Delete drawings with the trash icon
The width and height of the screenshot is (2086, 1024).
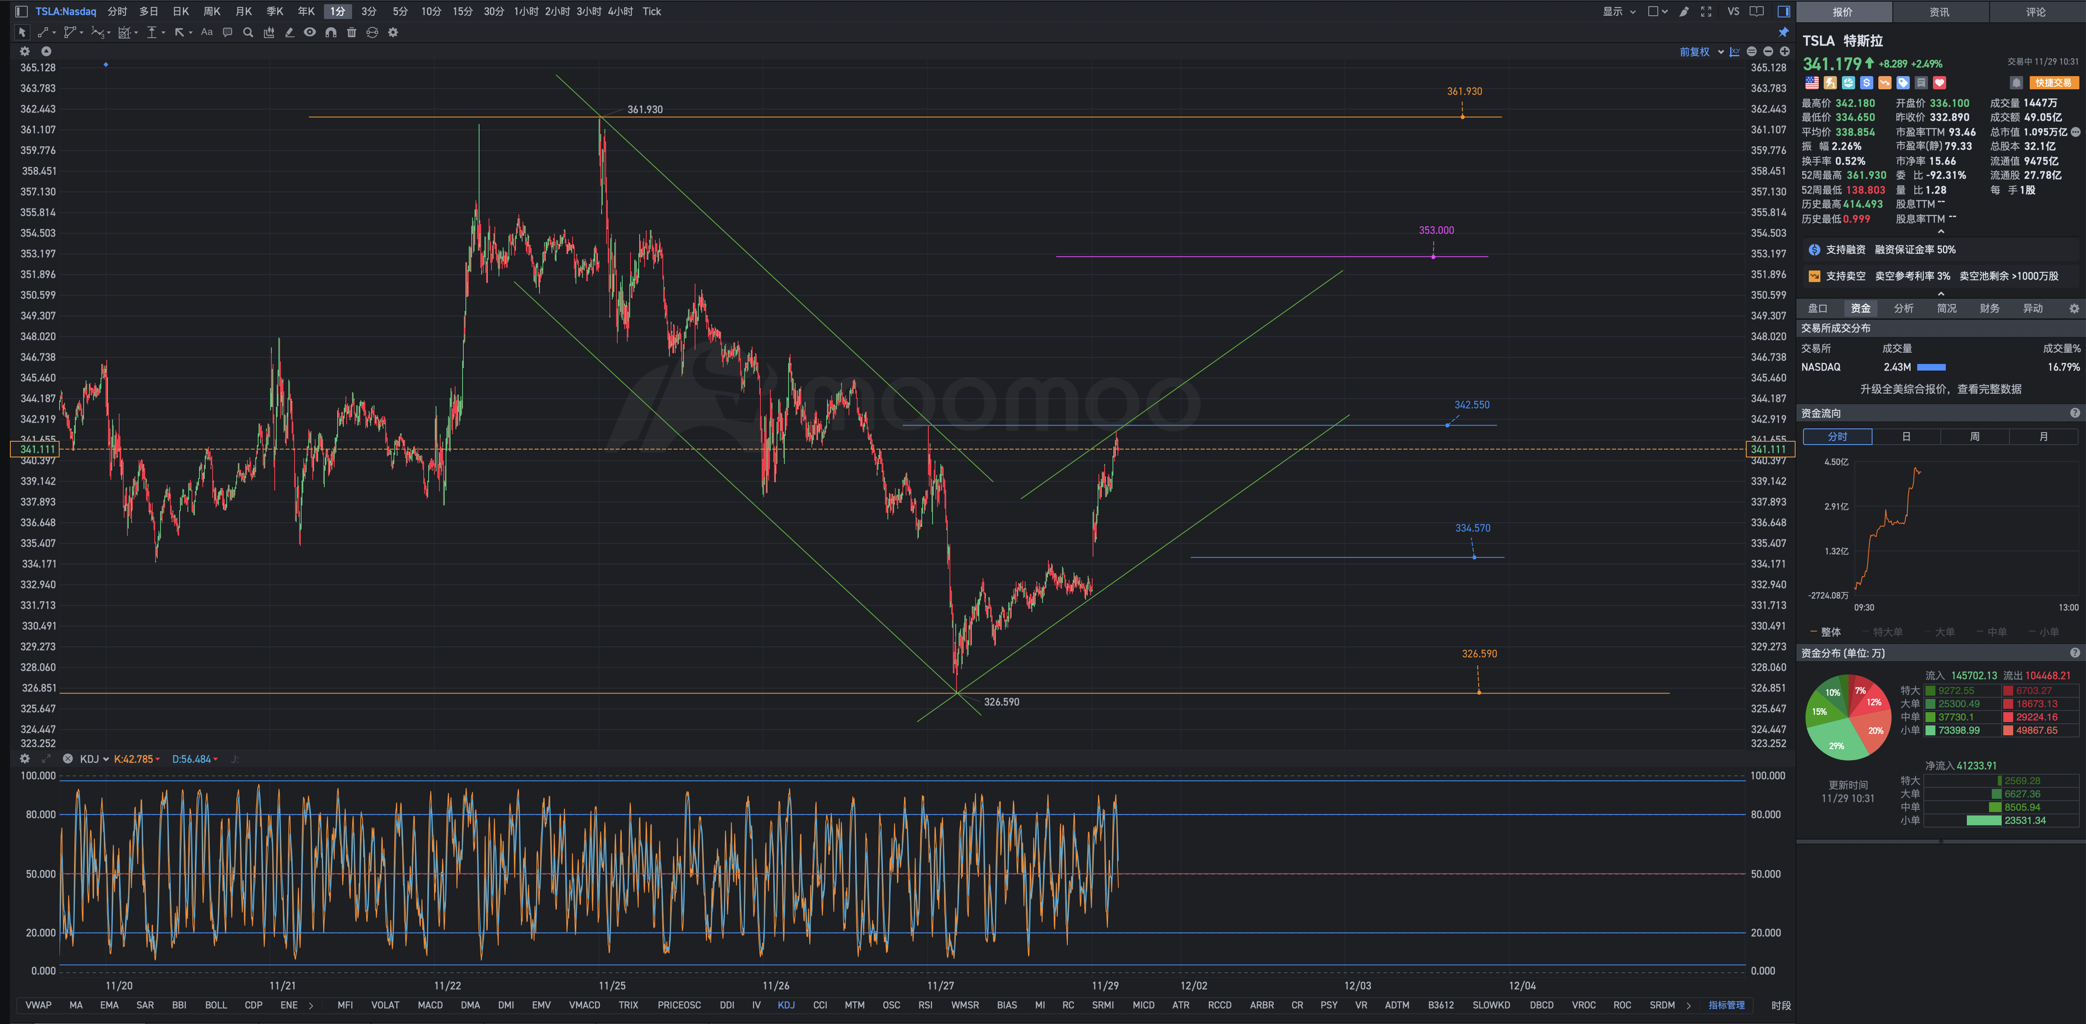point(351,32)
